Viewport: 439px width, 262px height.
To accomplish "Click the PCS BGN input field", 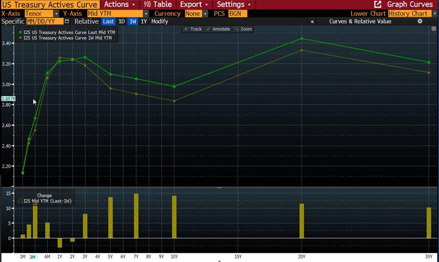I will pos(238,13).
